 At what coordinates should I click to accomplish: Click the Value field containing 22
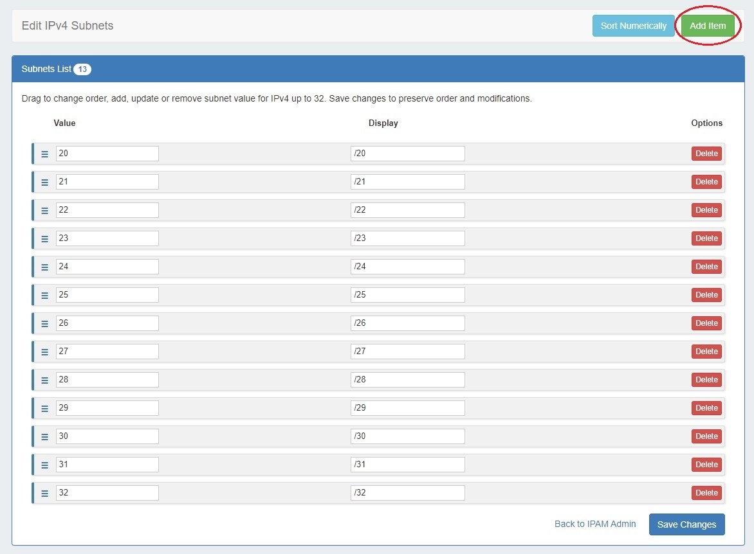pyautogui.click(x=107, y=210)
